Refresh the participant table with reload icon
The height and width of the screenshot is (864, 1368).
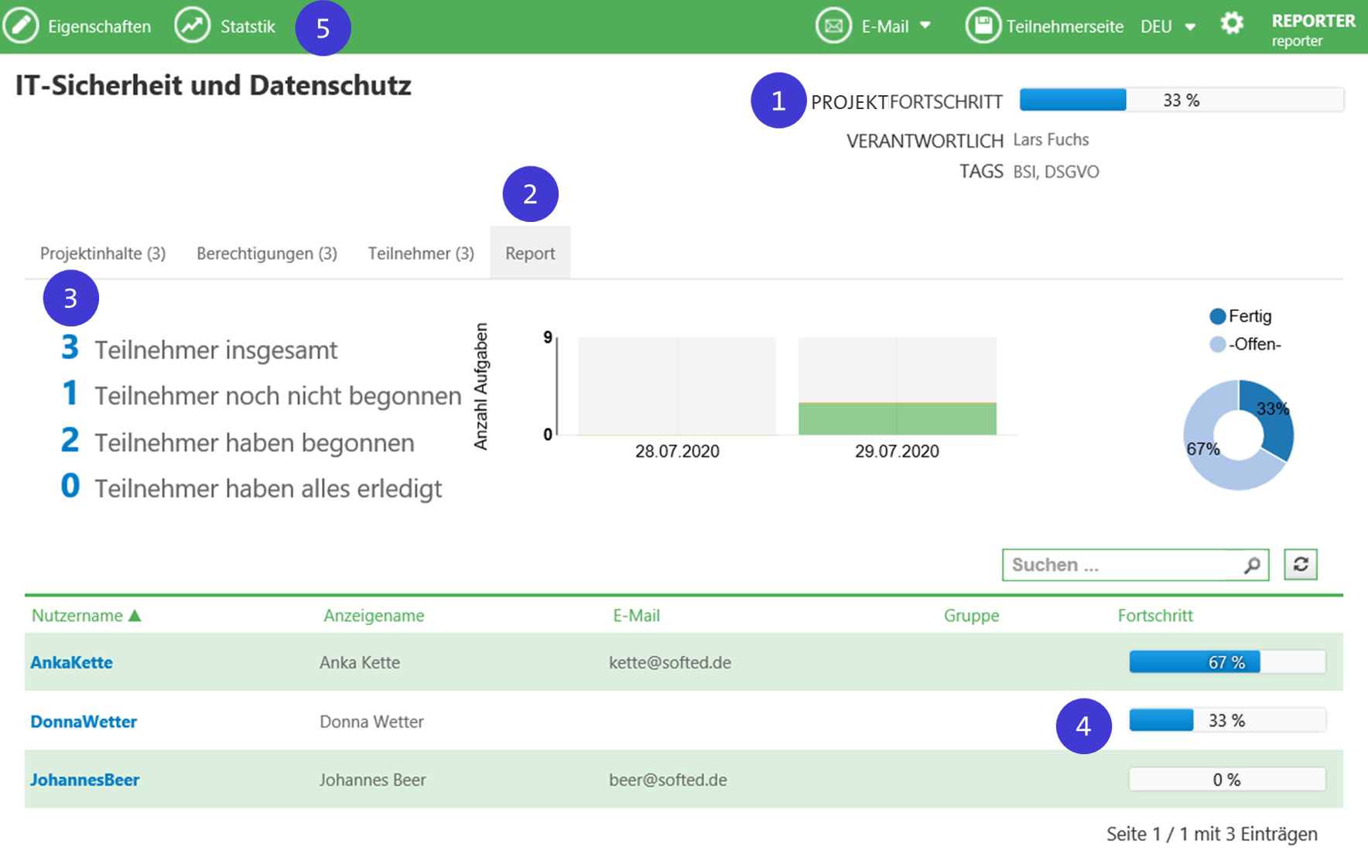[1301, 565]
